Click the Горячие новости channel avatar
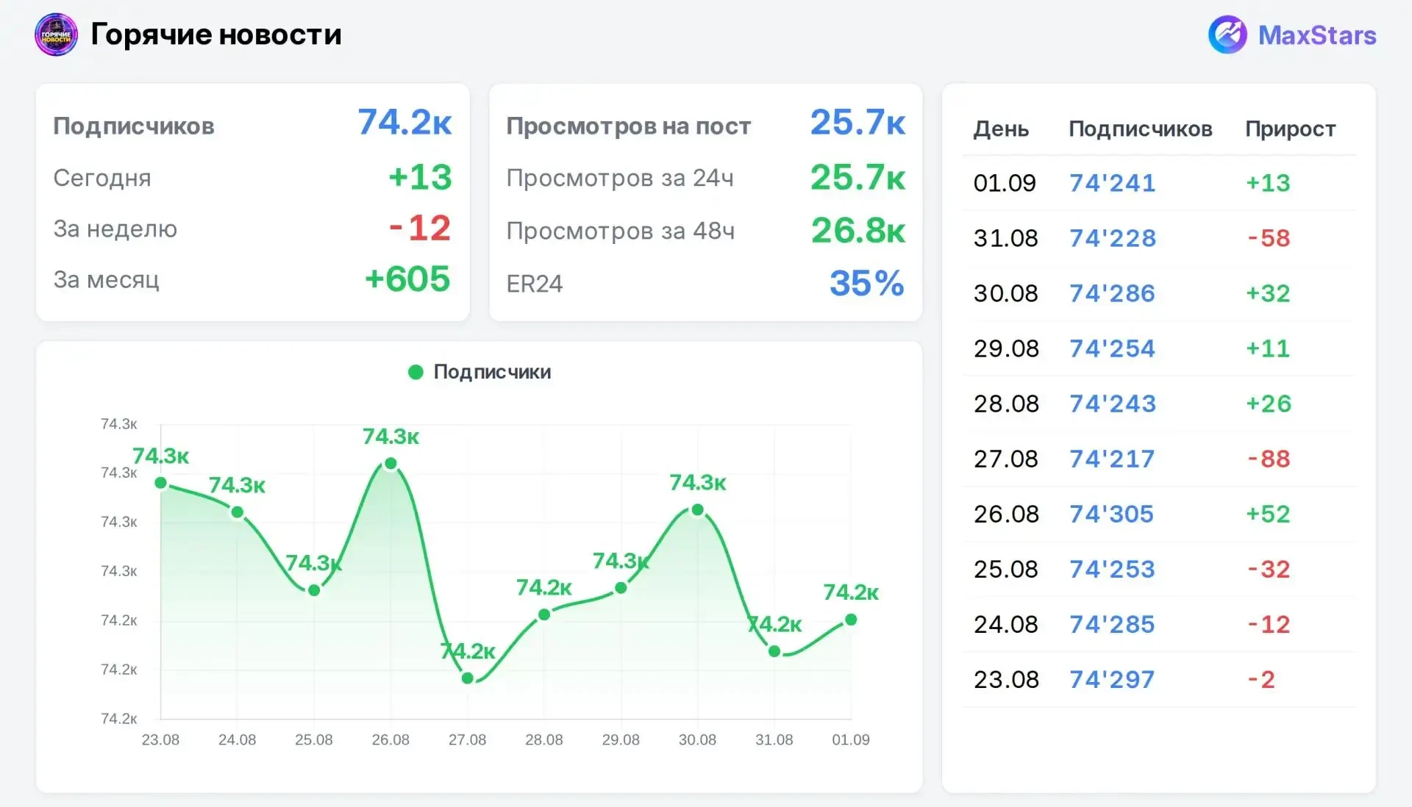This screenshot has height=807, width=1412. [56, 35]
